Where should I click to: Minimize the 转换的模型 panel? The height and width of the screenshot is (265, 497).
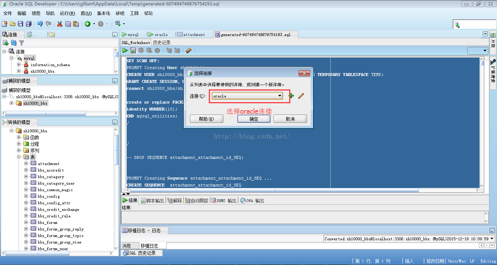tap(115, 123)
